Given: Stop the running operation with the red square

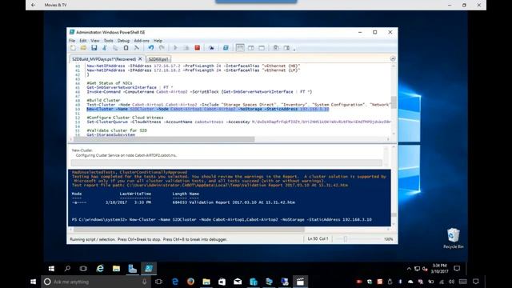Looking at the screenshot, I should click(x=198, y=48).
